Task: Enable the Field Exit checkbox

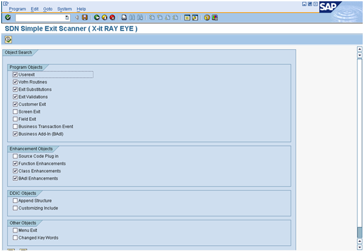Action: click(x=15, y=119)
